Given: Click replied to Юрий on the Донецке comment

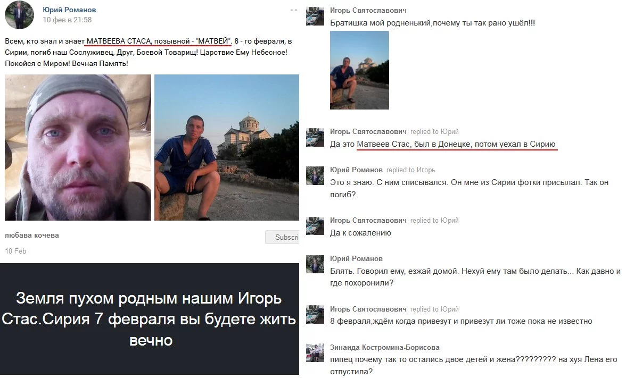Looking at the screenshot, I should (x=434, y=132).
